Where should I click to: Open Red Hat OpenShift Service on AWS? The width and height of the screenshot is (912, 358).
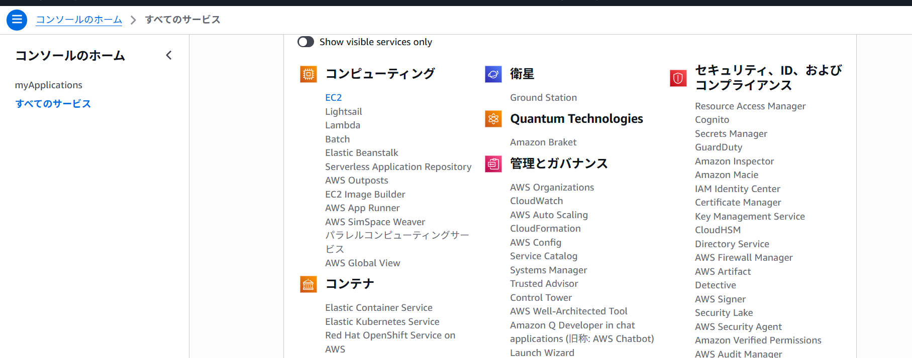point(390,342)
